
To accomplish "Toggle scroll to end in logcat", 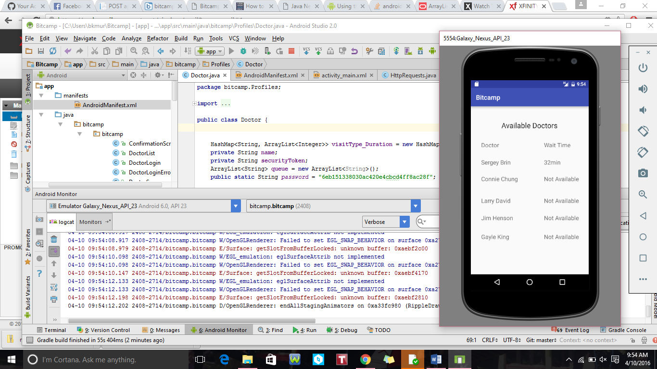I will click(54, 251).
